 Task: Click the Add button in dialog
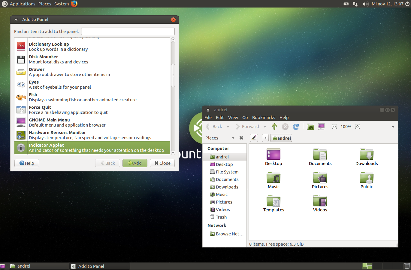(x=135, y=163)
